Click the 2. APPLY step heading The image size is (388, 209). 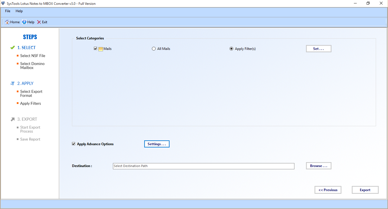(x=25, y=83)
